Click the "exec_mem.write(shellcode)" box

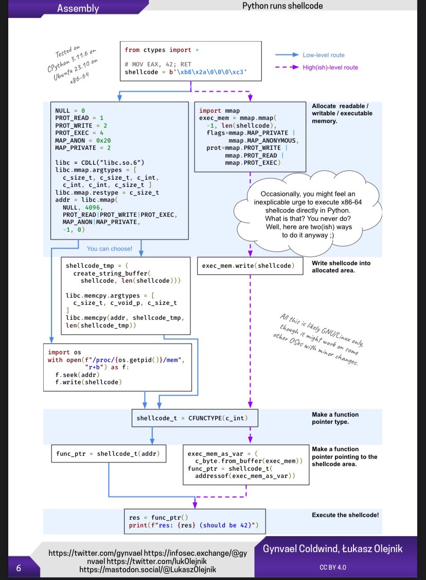point(250,266)
